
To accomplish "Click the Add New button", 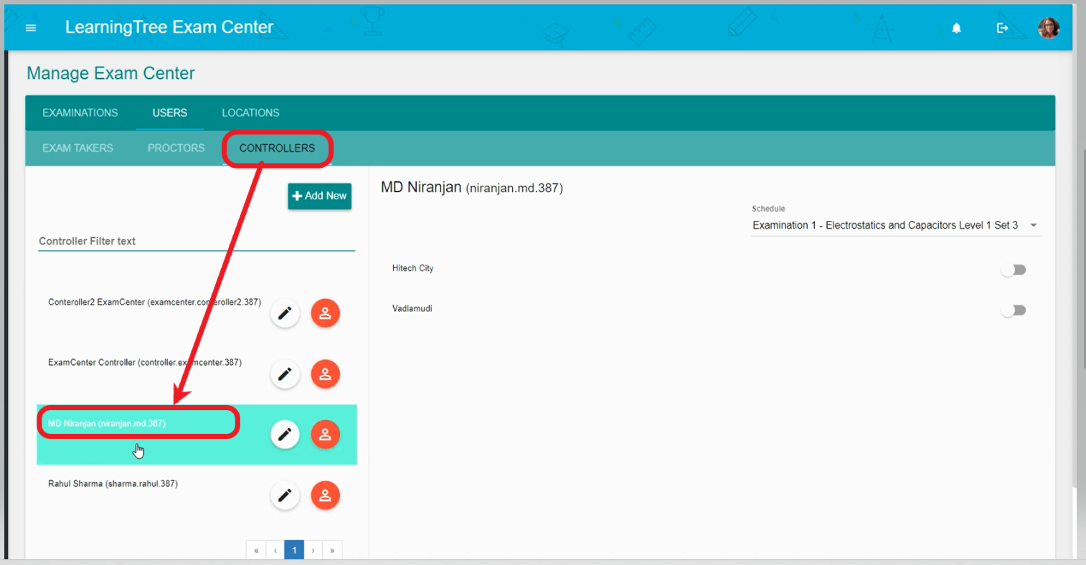I will 319,196.
